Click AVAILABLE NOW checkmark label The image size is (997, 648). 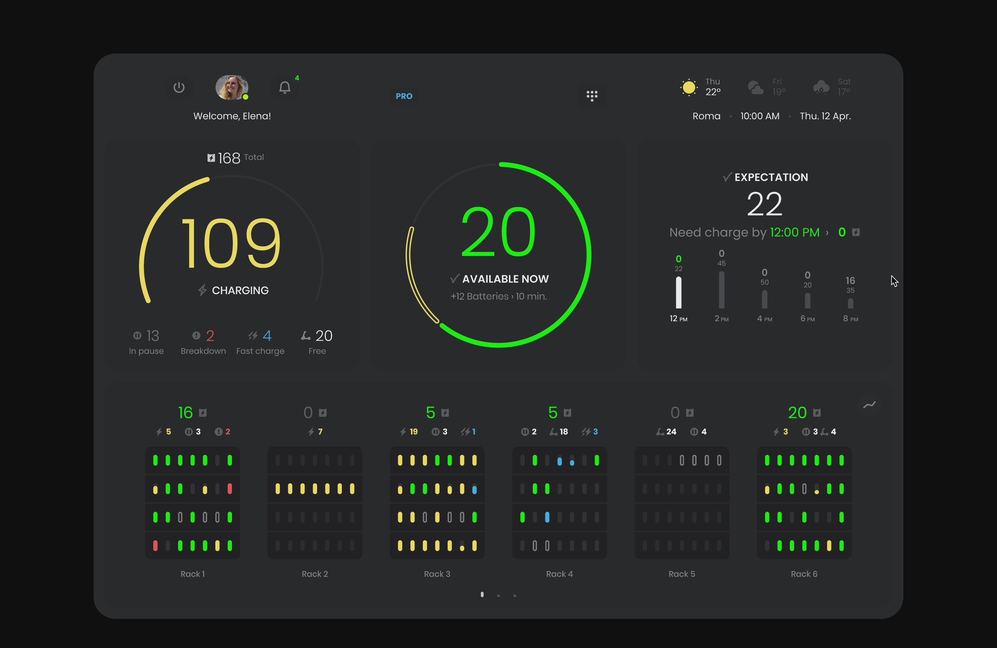tap(499, 279)
